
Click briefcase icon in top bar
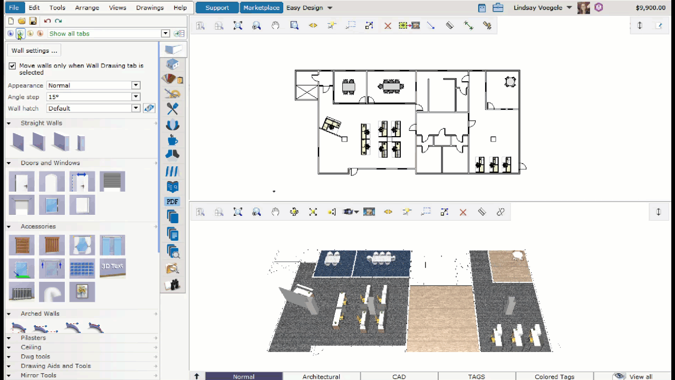pos(497,8)
